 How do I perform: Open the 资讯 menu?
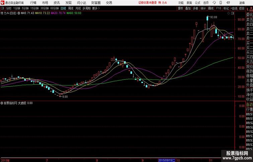tap(57, 3)
